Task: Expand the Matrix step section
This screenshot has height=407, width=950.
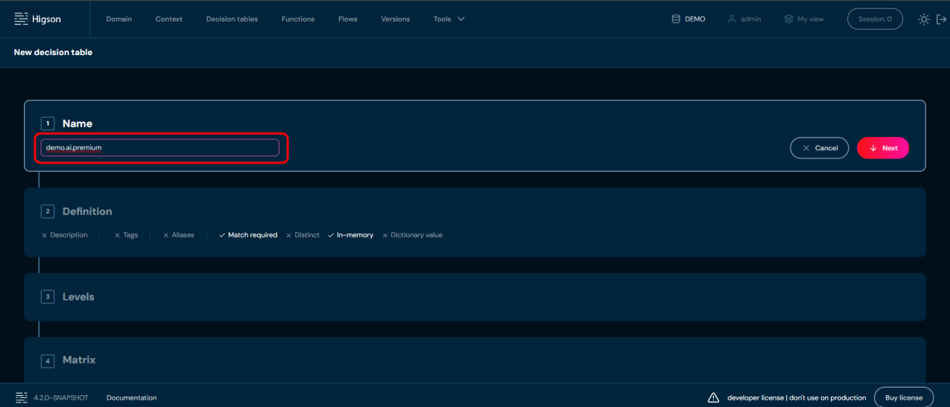Action: pyautogui.click(x=78, y=360)
